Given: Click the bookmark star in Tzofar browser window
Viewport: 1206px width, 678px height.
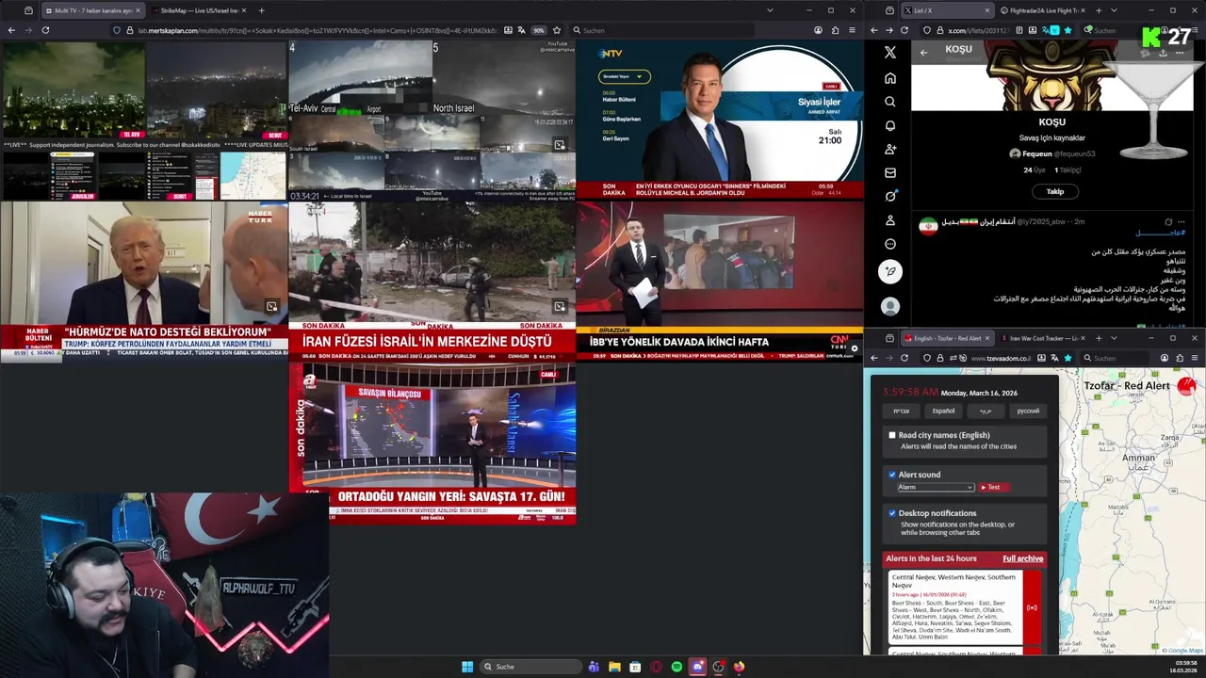Looking at the screenshot, I should [x=1067, y=358].
